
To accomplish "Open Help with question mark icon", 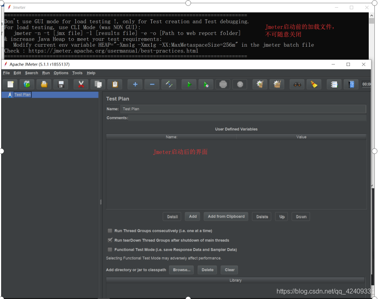I will coord(351,85).
